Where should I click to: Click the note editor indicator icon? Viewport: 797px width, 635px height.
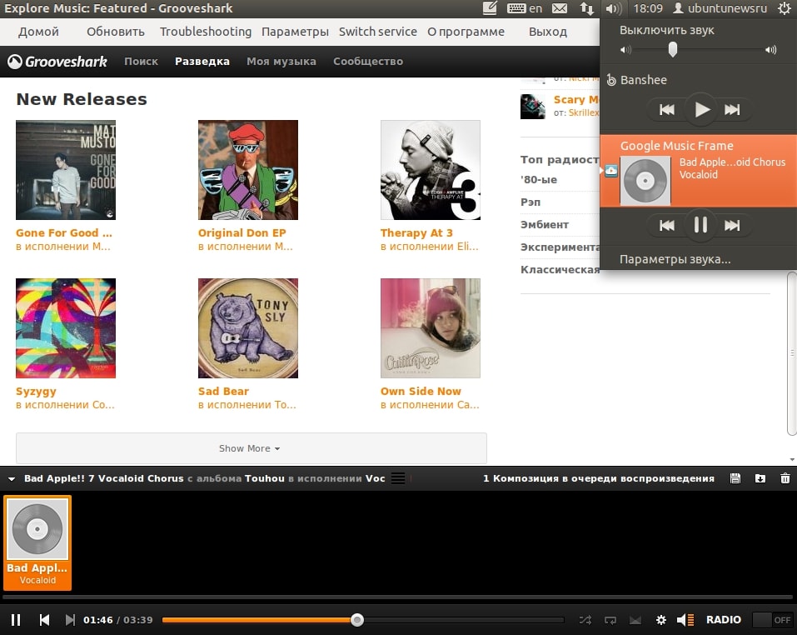[490, 8]
